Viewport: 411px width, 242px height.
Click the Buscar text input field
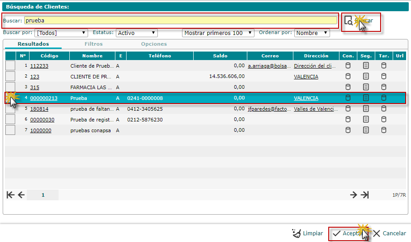pos(180,20)
